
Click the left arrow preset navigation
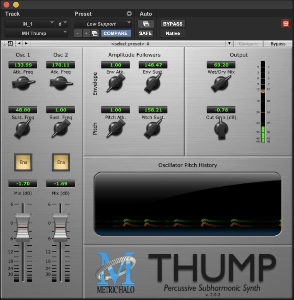(19, 43)
